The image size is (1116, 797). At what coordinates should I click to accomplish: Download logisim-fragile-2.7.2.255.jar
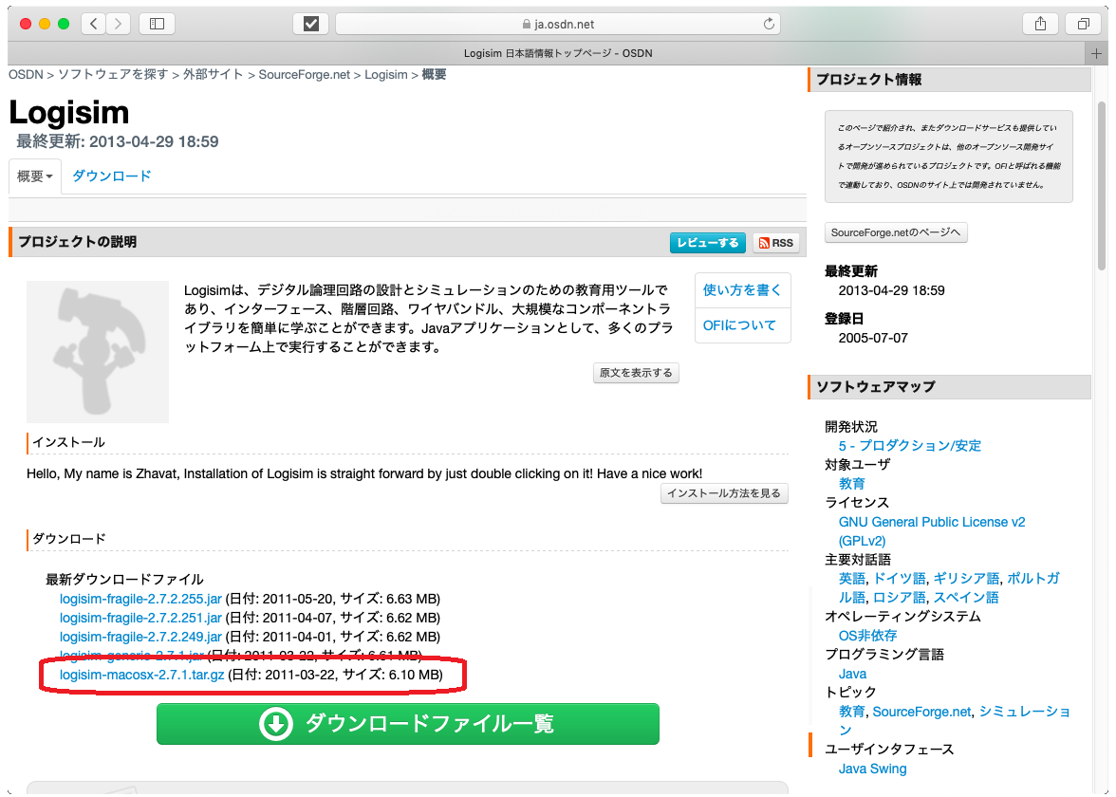coord(140,599)
